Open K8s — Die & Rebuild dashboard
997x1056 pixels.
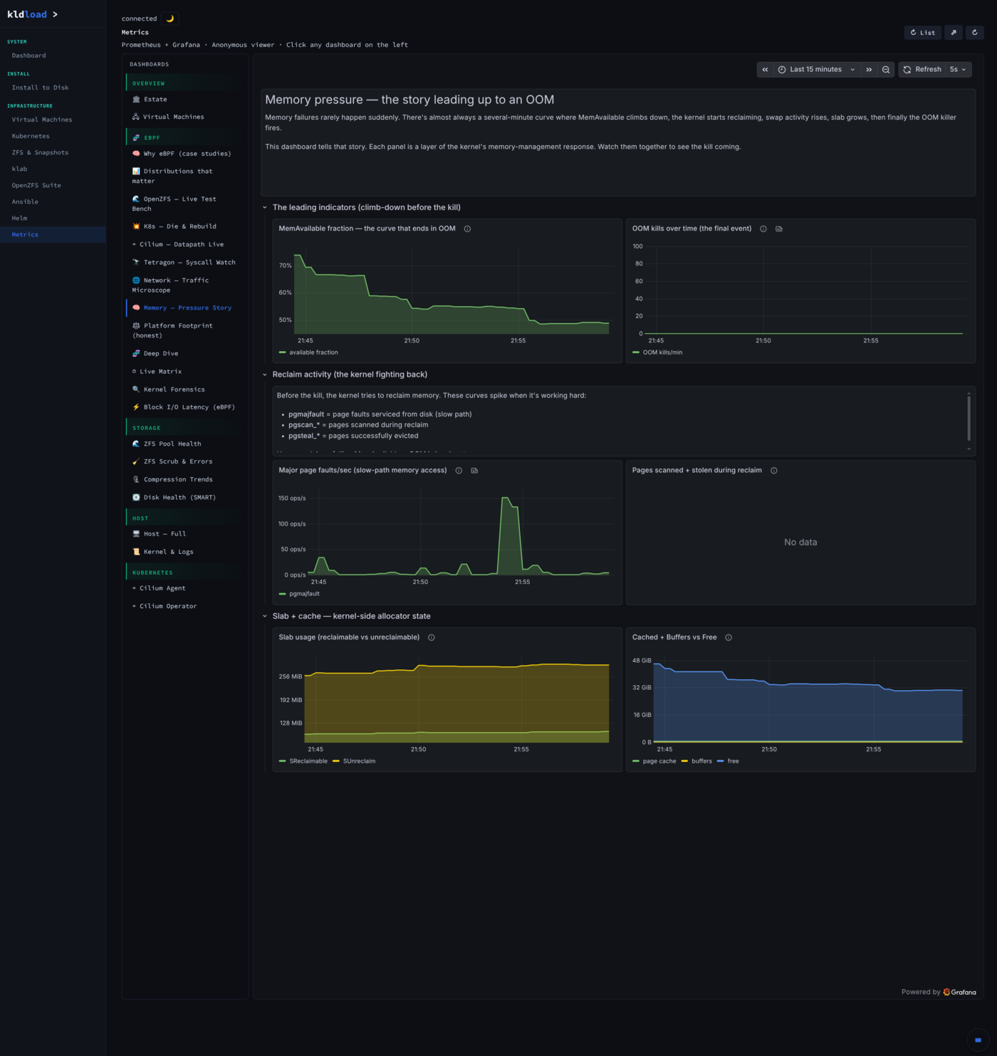184,226
